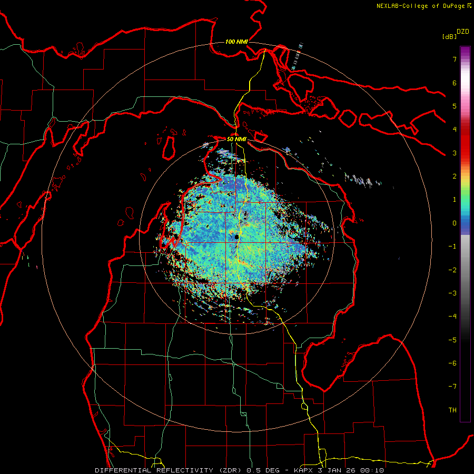This screenshot has width=474, height=474.
Task: Click the TH label on the color scale
Action: pyautogui.click(x=452, y=410)
